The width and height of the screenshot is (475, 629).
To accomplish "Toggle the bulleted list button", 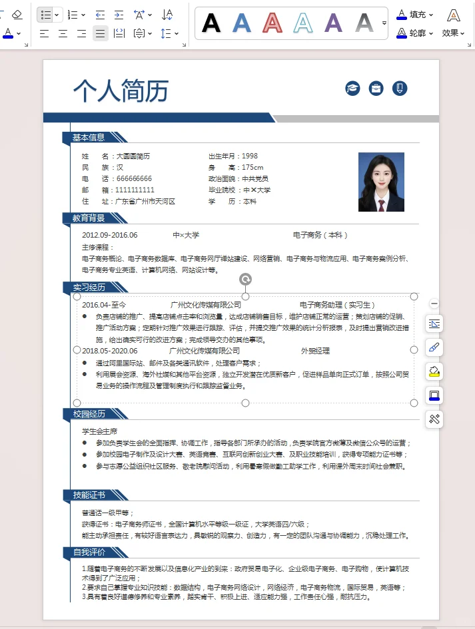I will tap(46, 15).
